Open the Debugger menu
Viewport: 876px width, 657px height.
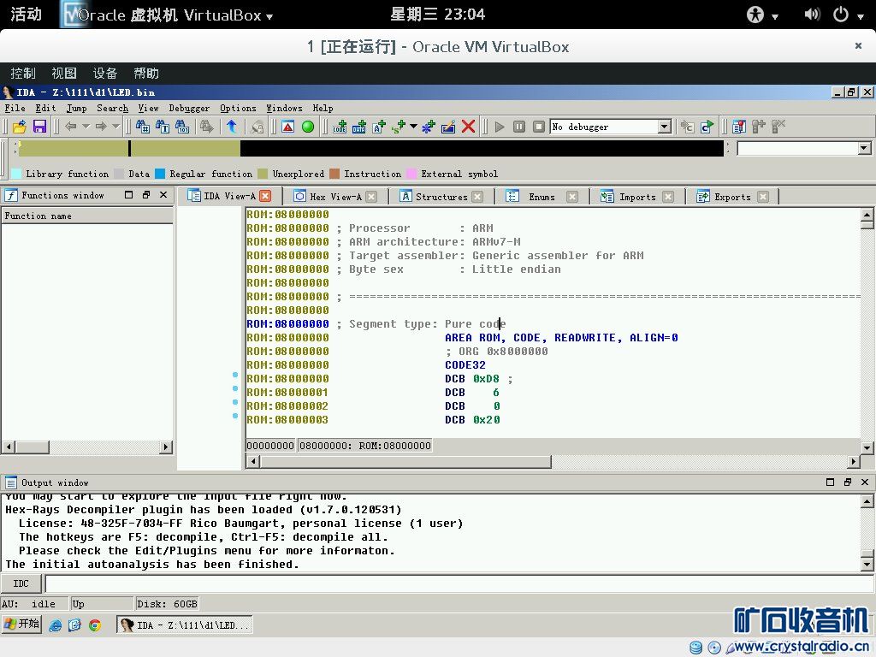[x=189, y=109]
